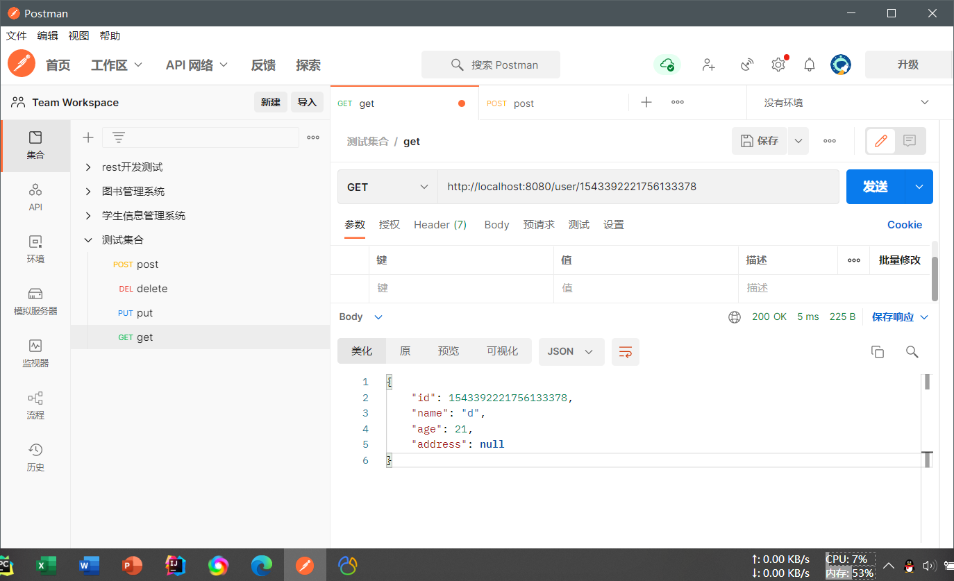The width and height of the screenshot is (954, 581).
Task: Open the 监视器 monitors sidebar panel
Action: 35,354
